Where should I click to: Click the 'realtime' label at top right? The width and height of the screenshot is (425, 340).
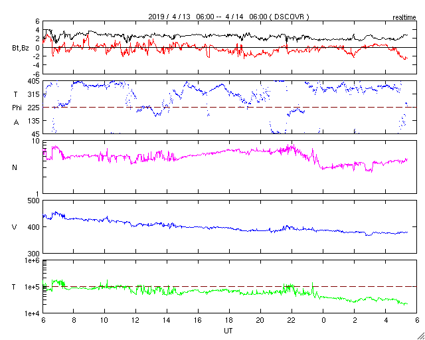point(404,18)
